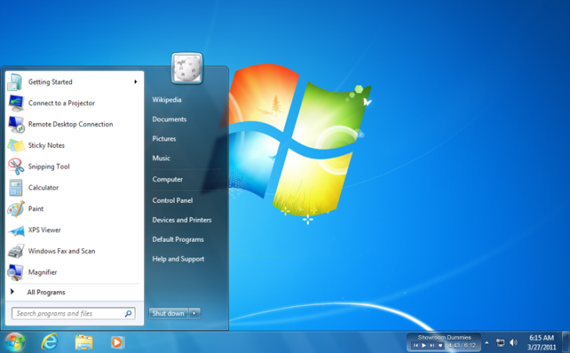The image size is (570, 353).
Task: Expand All Programs list
Action: coord(45,292)
